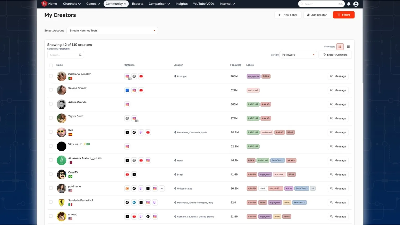
Task: Expand the Internal menu
Action: coord(227,4)
